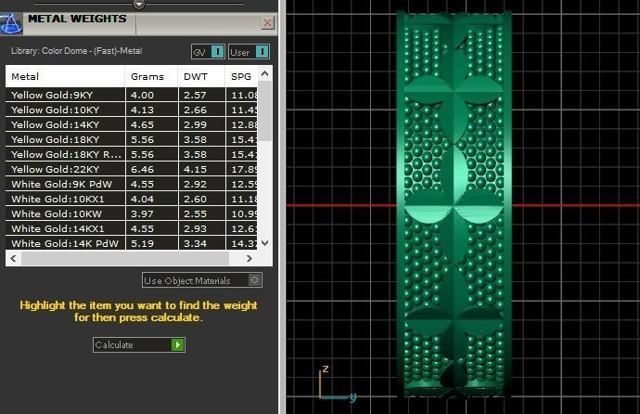Sort by the DWT column header
The image size is (640, 414).
click(201, 76)
